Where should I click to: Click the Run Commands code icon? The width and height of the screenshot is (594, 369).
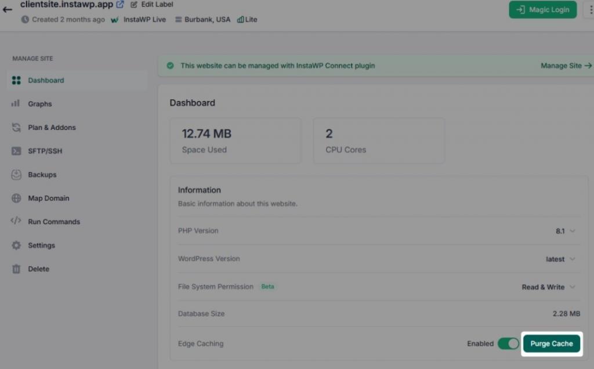tap(16, 222)
